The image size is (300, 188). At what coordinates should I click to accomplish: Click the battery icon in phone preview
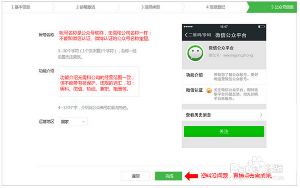pos(261,27)
